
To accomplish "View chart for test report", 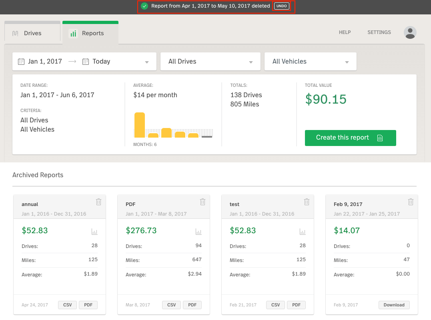I will click(303, 232).
